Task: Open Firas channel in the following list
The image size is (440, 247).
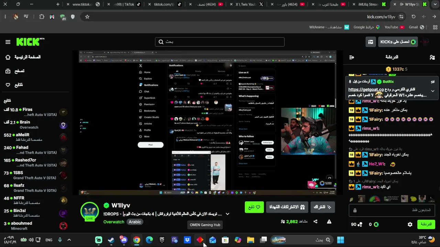Action: click(35, 112)
